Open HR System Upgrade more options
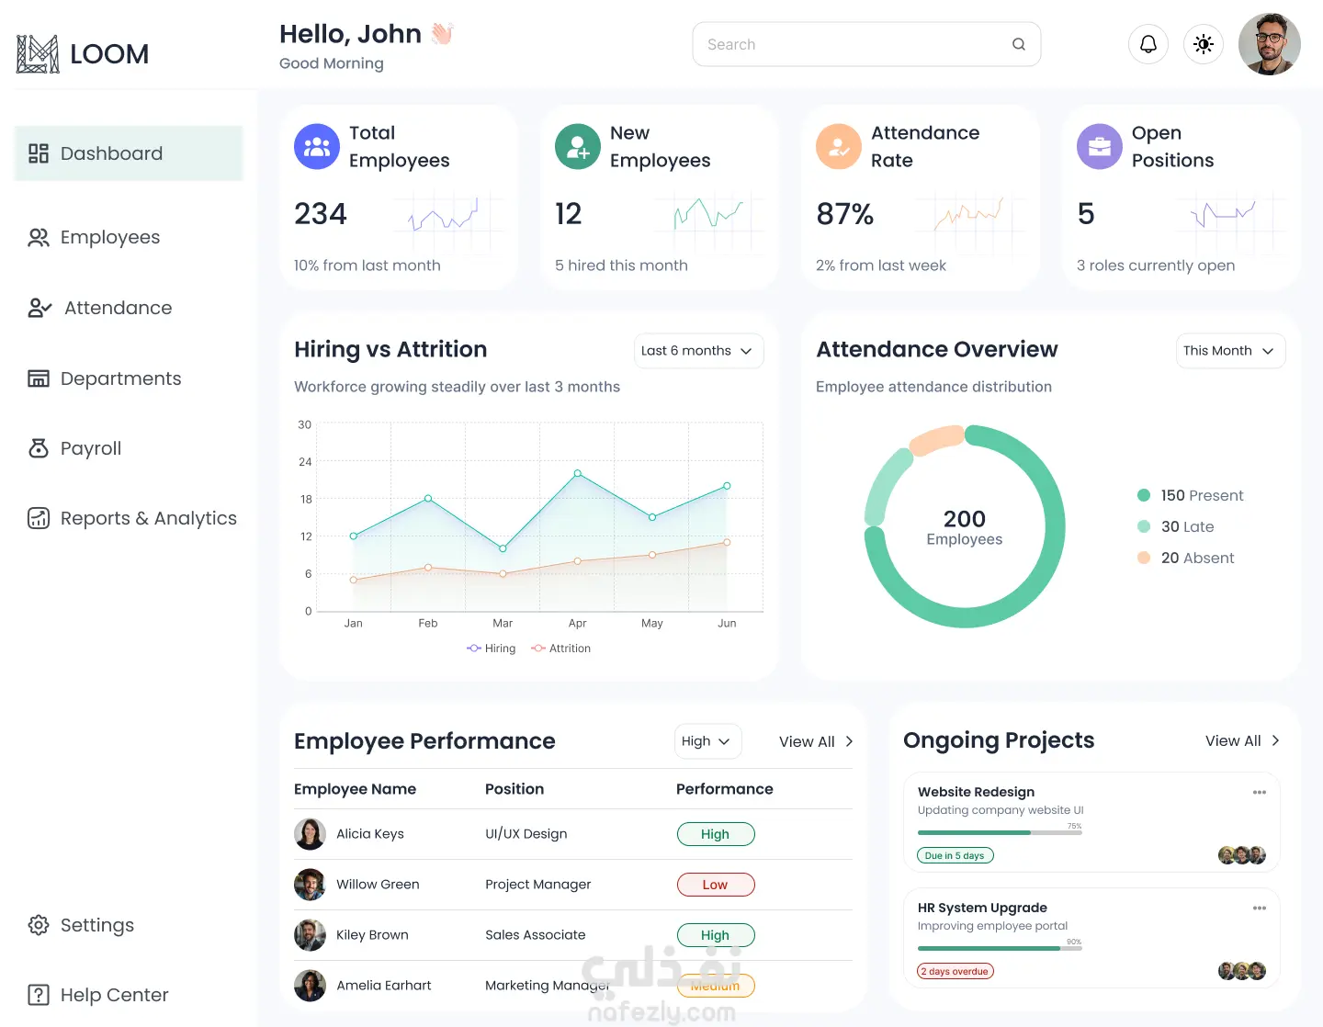1323x1027 pixels. (x=1260, y=908)
